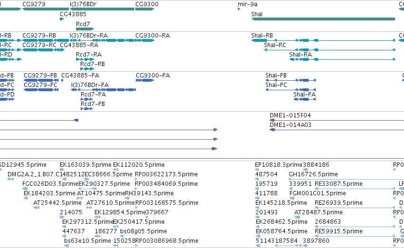This screenshot has width=404, height=248.
Task: Select the mir-9a gene label
Action: 247,4
